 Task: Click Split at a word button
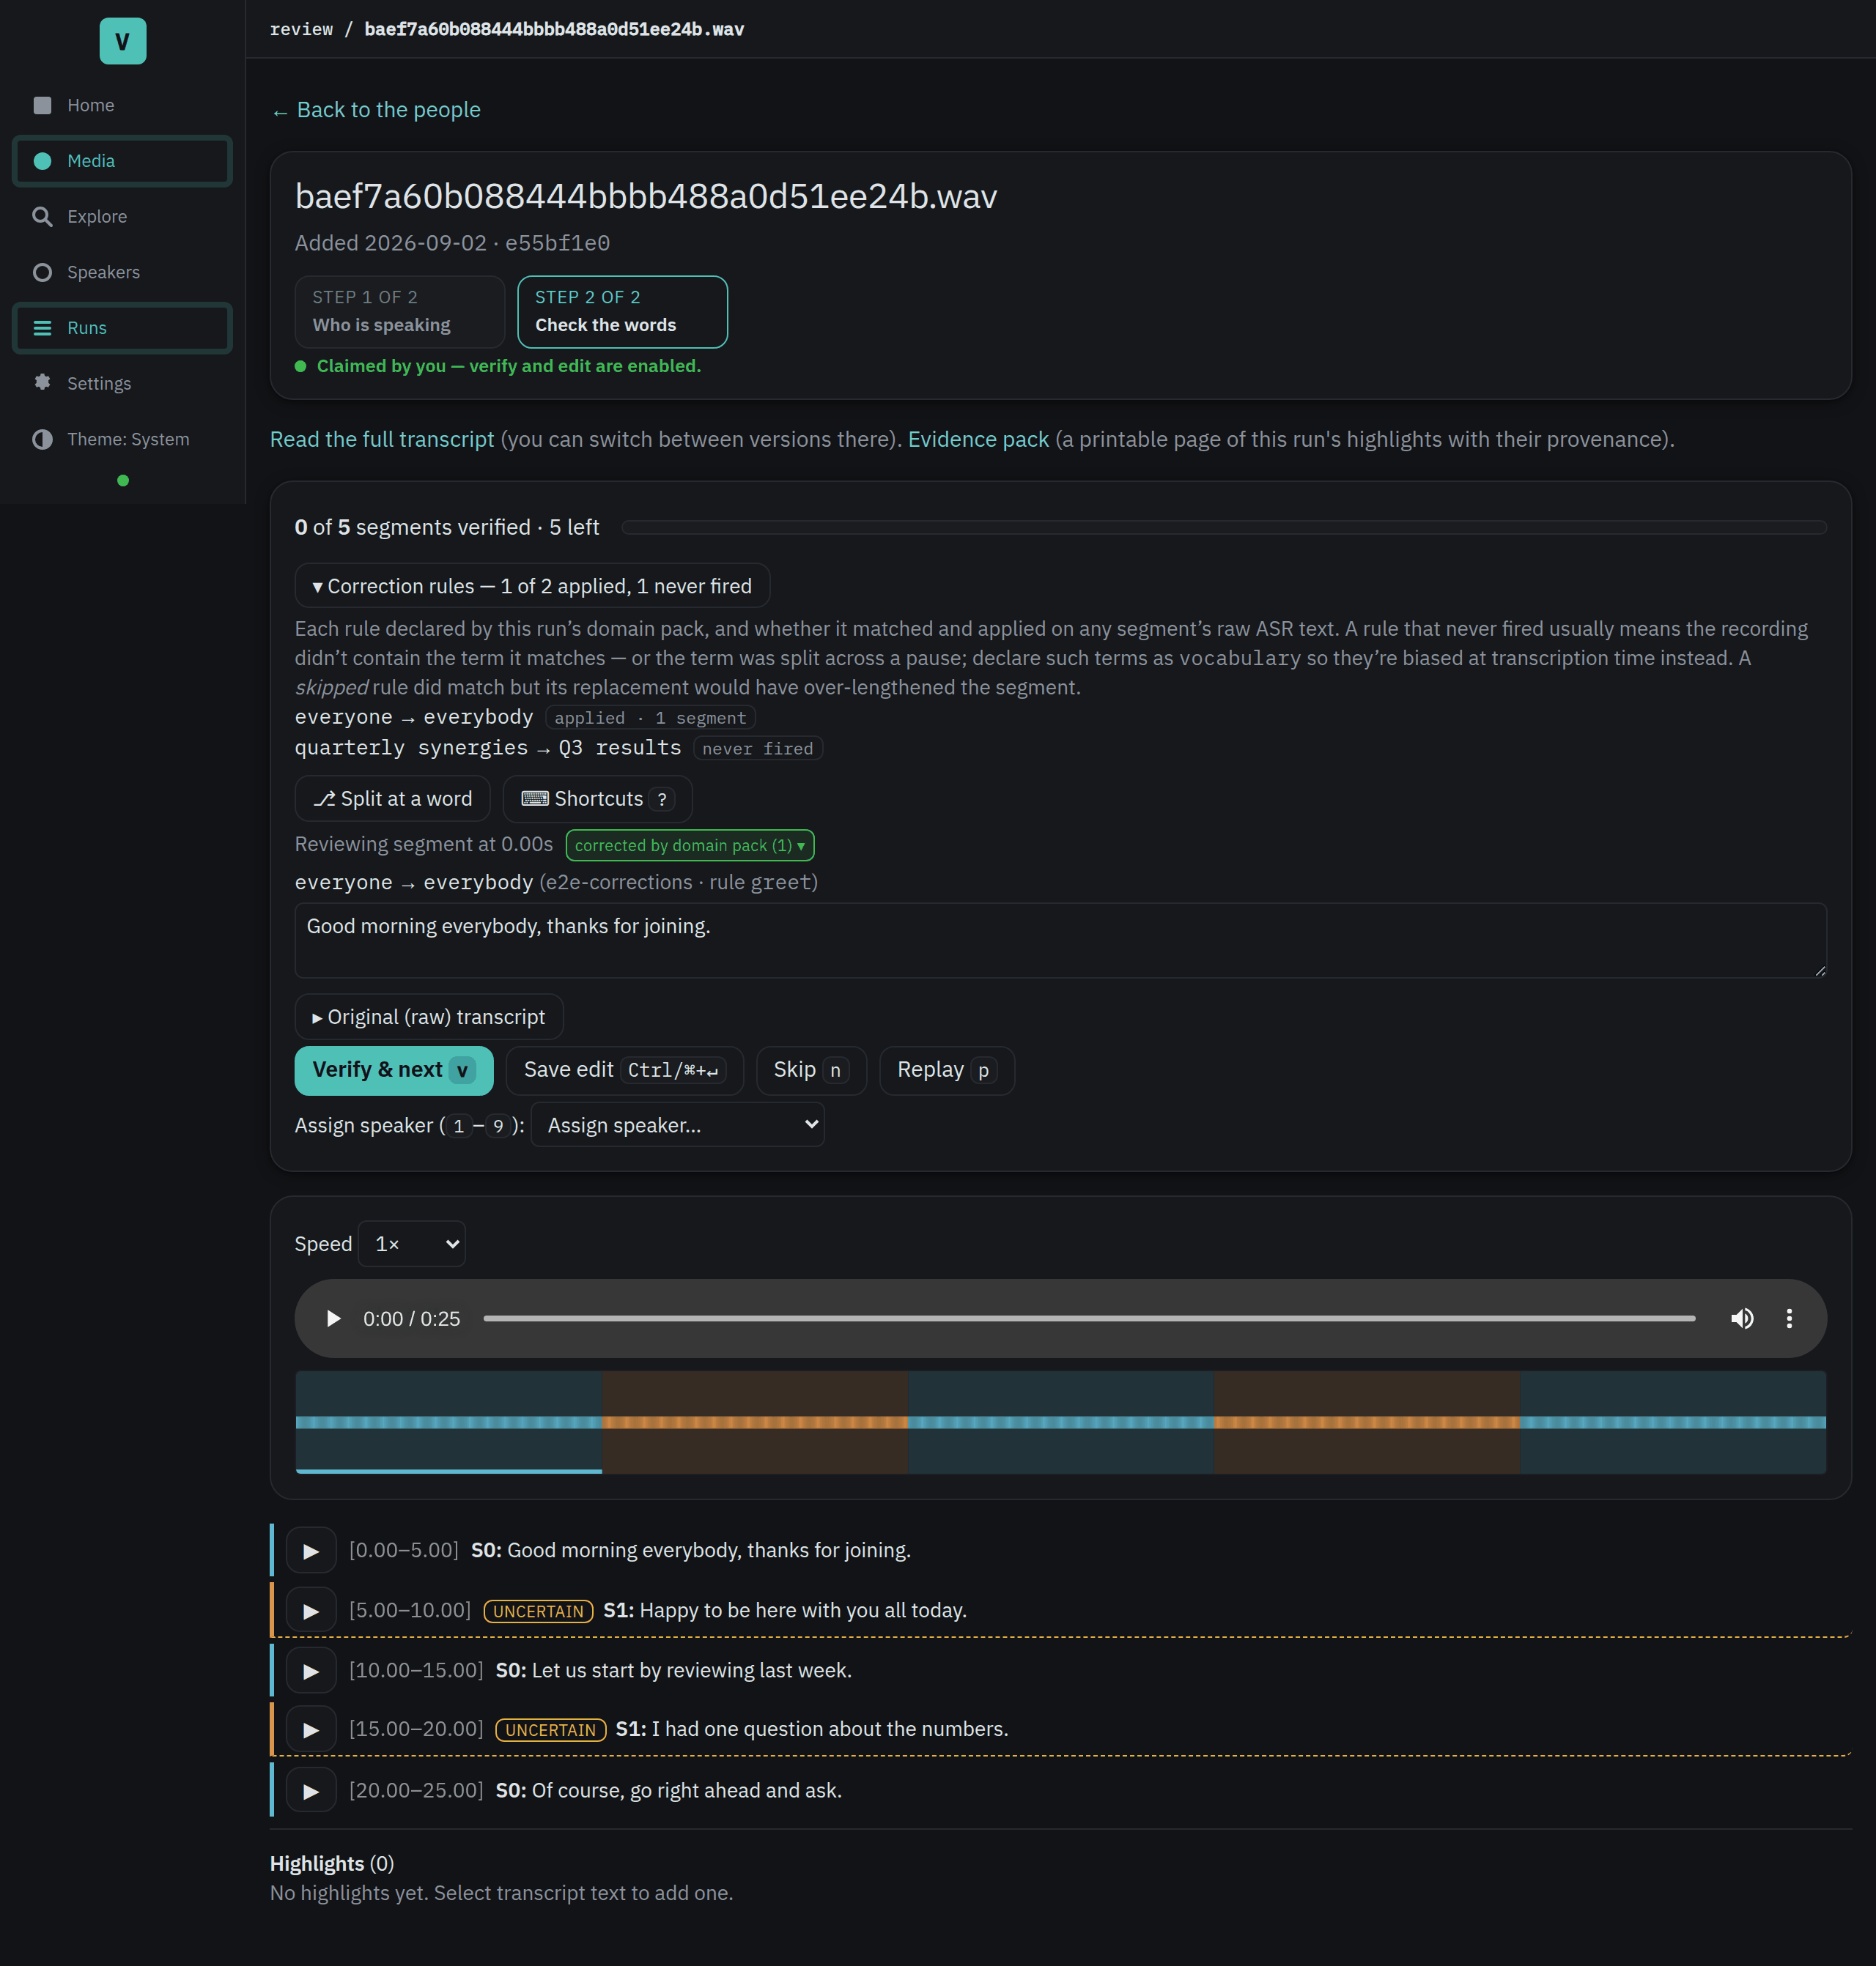tap(392, 798)
